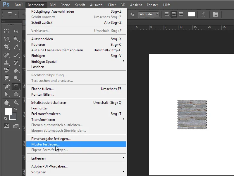The width and height of the screenshot is (234, 176).
Task: Open the Ebene menu
Action: point(65,5)
